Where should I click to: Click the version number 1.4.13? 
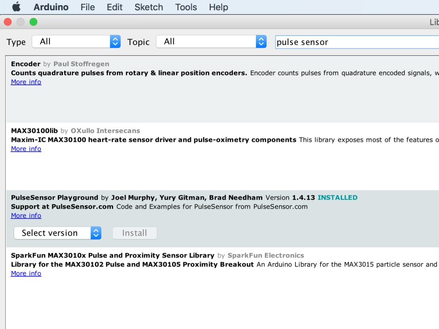(304, 197)
